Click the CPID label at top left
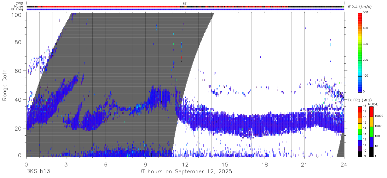The width and height of the screenshot is (387, 178). (x=19, y=3)
